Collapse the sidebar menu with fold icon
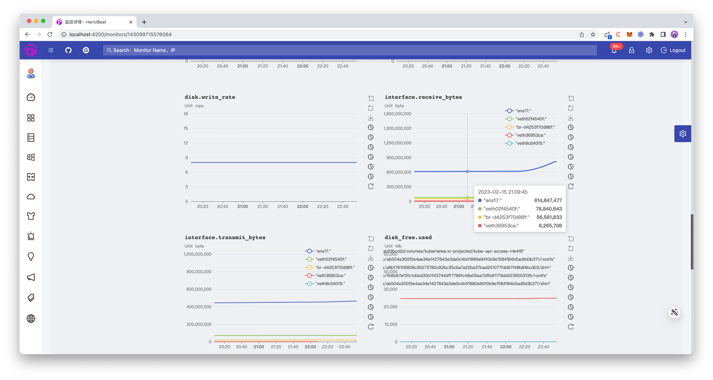The width and height of the screenshot is (713, 380). pos(51,50)
